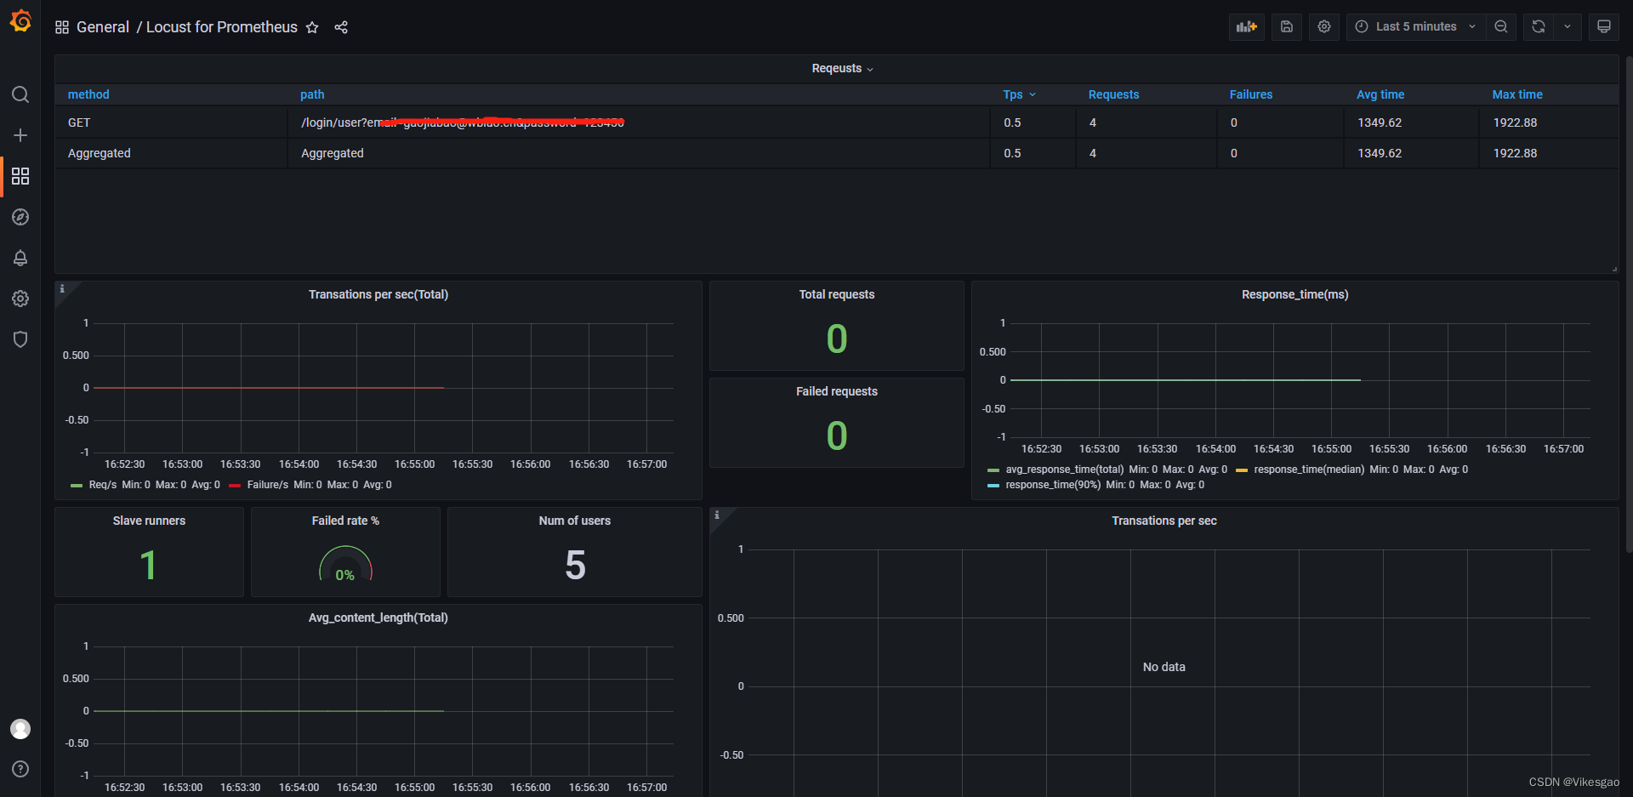Toggle avg_response_time(total) series in legend
1633x797 pixels.
click(x=1065, y=470)
